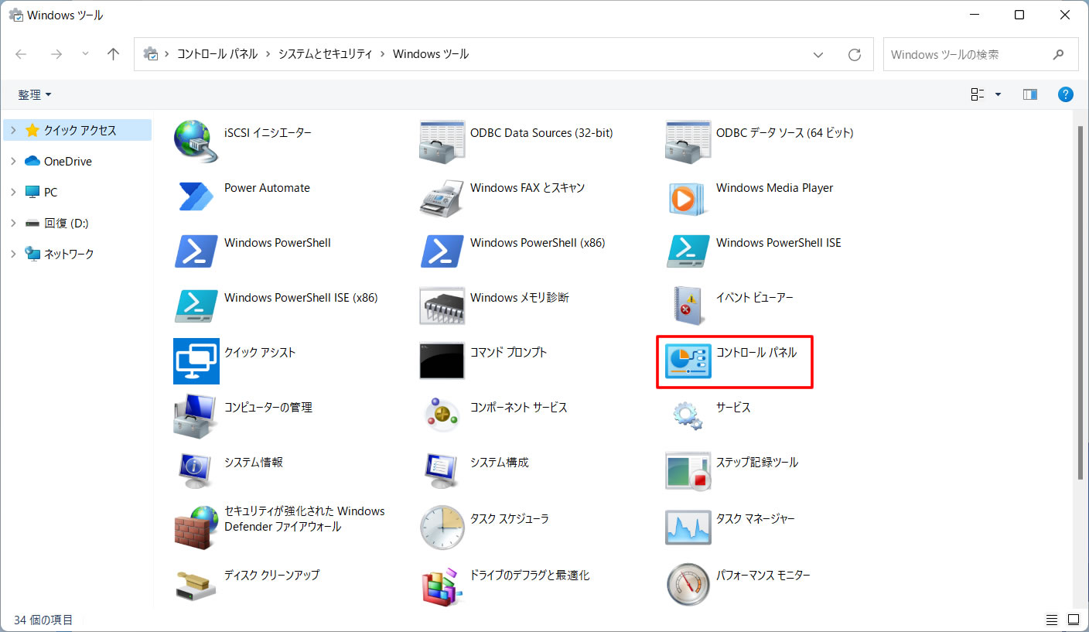Refresh the Windows ツール folder
The height and width of the screenshot is (632, 1089).
point(855,55)
